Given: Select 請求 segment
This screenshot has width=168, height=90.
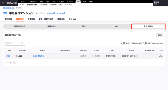Looking at the screenshot, I should point(84,26).
